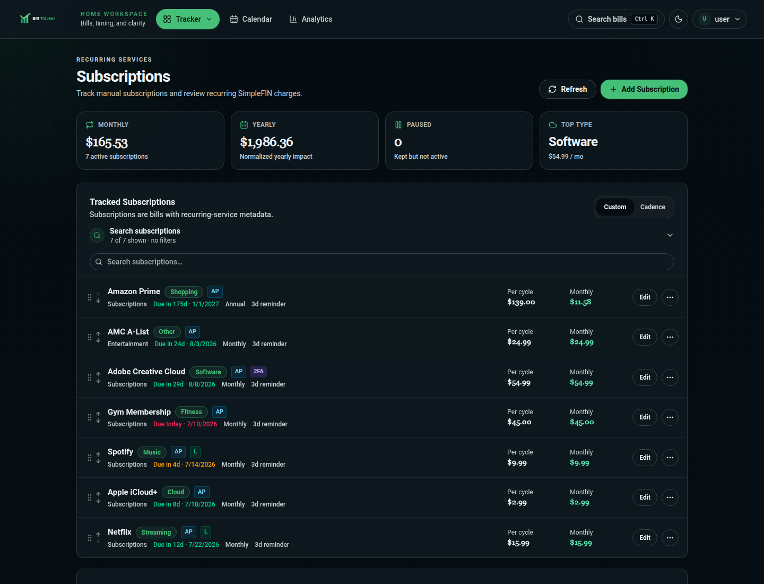Click the Cloud tag on Apple iCloud+
Viewport: 764px width, 584px height.
pos(176,492)
